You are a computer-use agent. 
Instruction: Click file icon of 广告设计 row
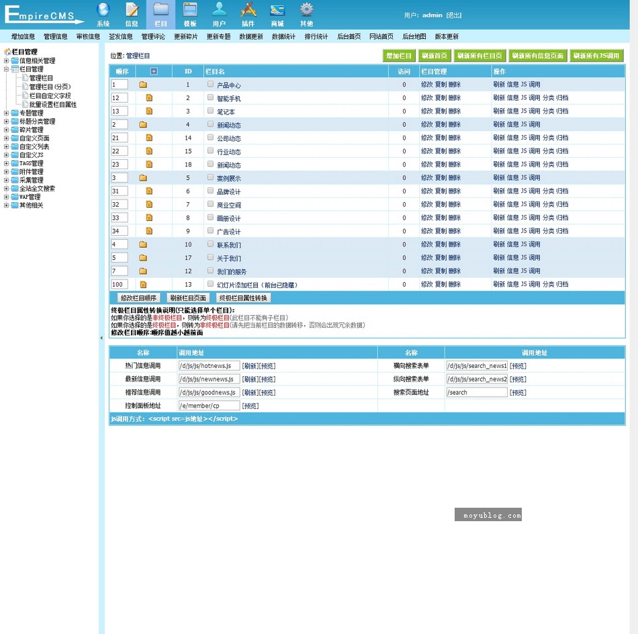click(149, 231)
